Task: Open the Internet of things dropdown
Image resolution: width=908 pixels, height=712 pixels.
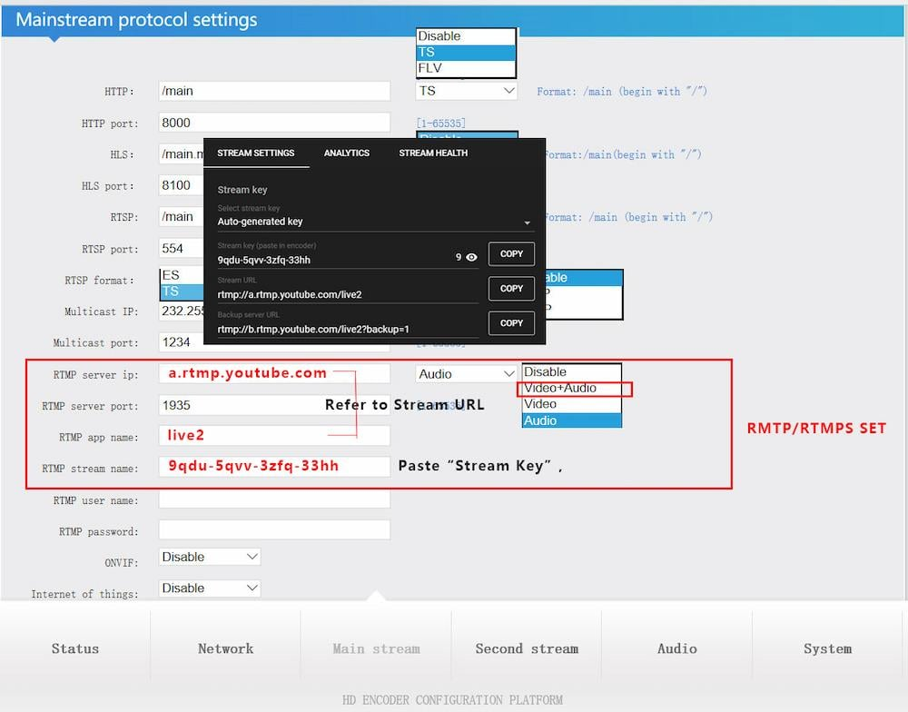Action: 209,588
